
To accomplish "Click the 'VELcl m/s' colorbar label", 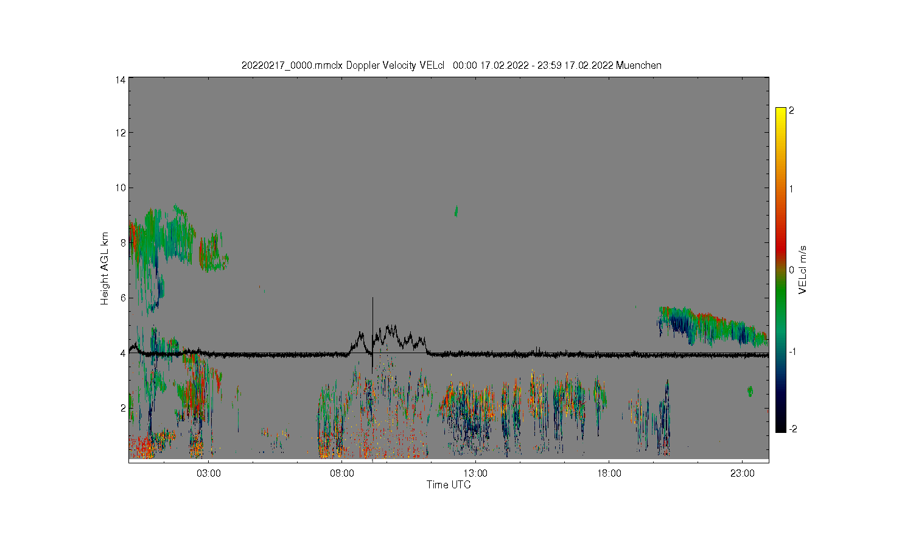I will [x=803, y=270].
